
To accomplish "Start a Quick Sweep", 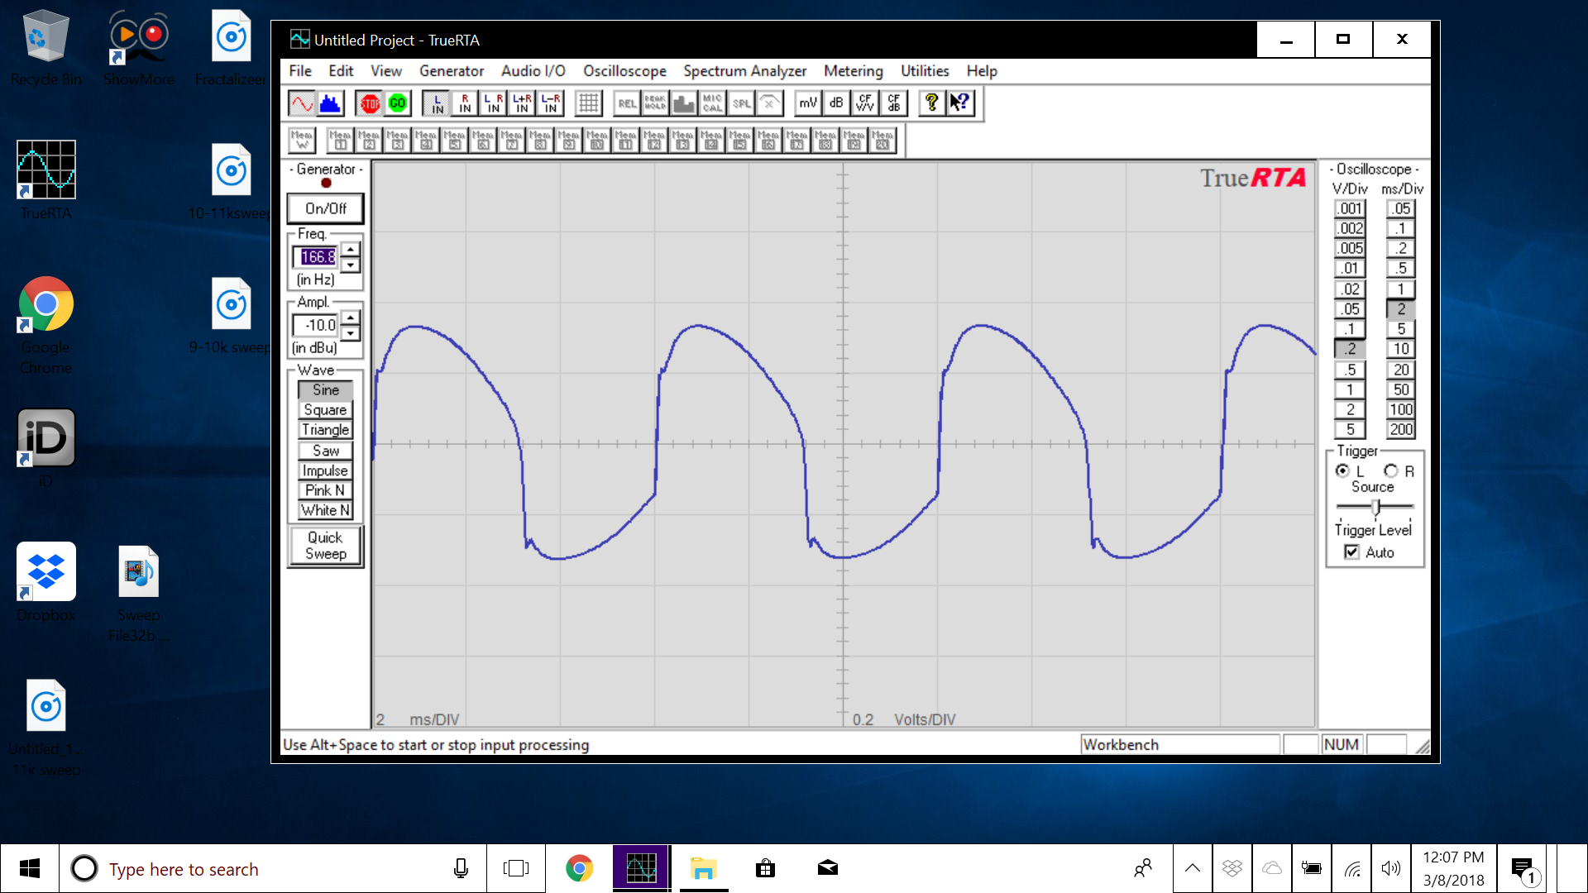I will [x=325, y=546].
